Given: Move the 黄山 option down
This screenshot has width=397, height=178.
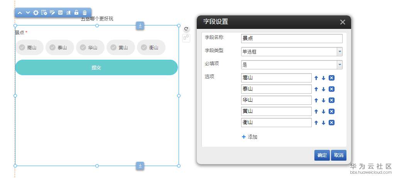Looking at the screenshot, I should tap(323, 111).
